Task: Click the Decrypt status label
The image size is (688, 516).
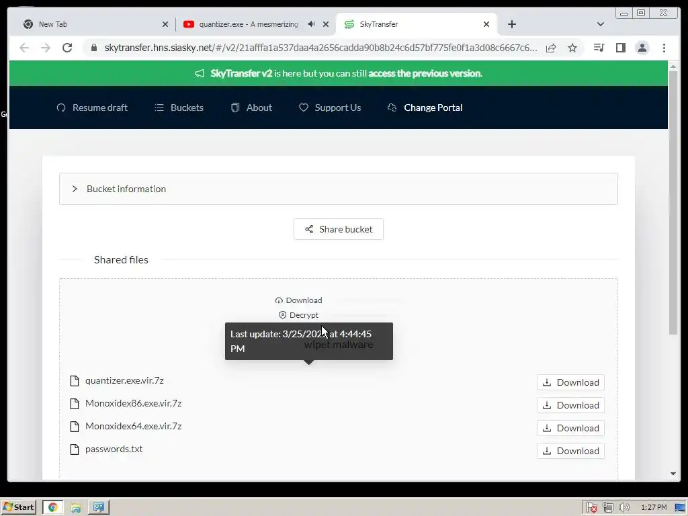Action: point(299,315)
